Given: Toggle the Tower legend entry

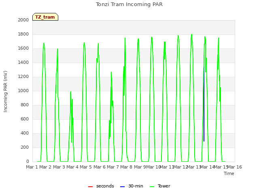Looking at the screenshot, I should pos(160,186).
